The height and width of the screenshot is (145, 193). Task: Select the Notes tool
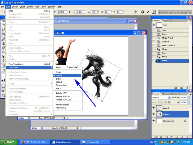tap(3, 66)
